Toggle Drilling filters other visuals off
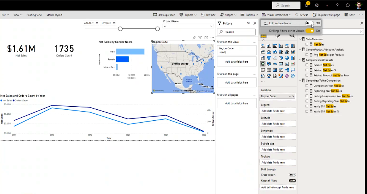This screenshot has height=194, width=367. [310, 31]
